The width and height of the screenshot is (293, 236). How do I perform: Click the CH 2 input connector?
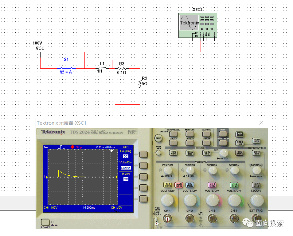pos(190,218)
